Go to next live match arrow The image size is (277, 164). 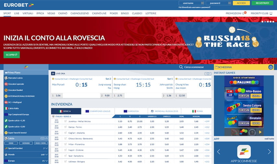coord(210,74)
